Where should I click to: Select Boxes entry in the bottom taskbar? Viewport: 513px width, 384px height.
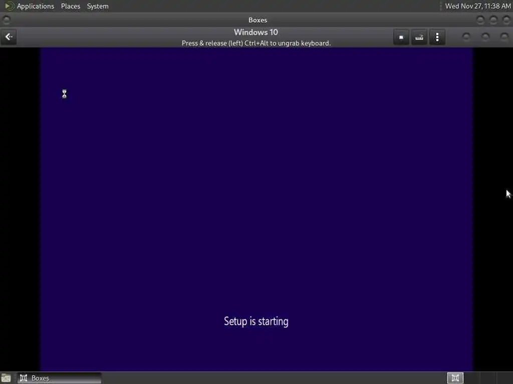tap(60, 378)
